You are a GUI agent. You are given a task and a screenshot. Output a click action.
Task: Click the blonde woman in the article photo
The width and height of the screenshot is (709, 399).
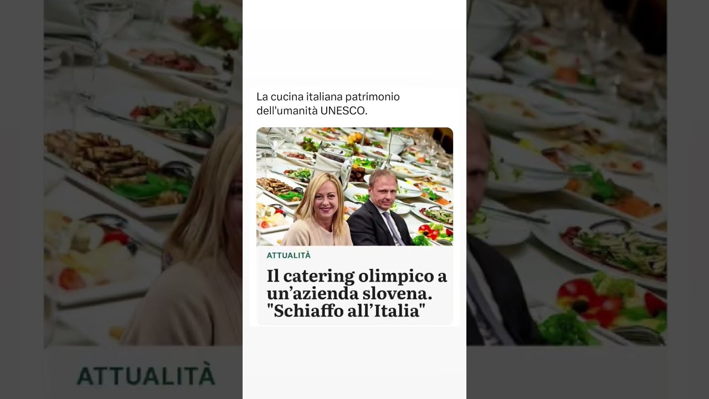317,211
